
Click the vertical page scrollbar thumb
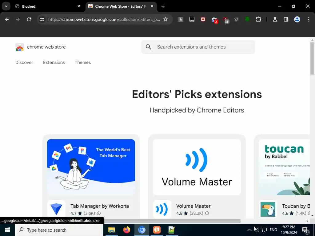coord(312,59)
